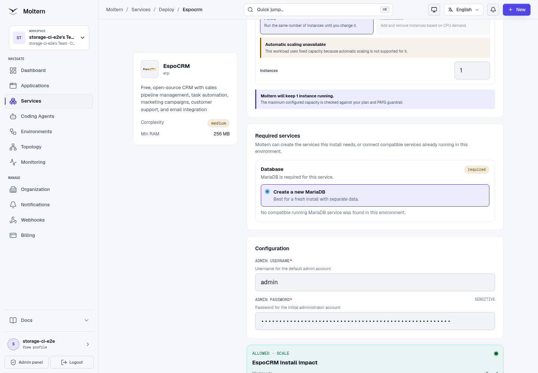
Task: Click the medium complexity badge
Action: [x=219, y=123]
